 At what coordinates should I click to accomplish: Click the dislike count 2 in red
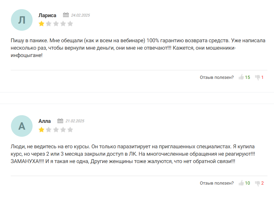click(262, 183)
